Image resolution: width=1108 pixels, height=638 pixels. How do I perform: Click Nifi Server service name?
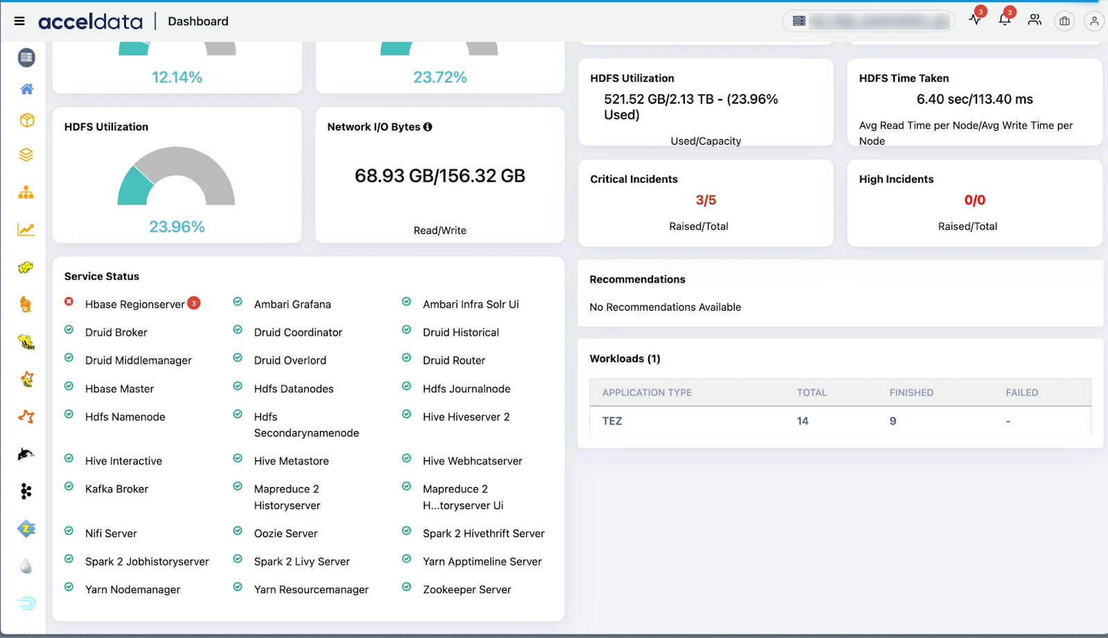tap(111, 534)
